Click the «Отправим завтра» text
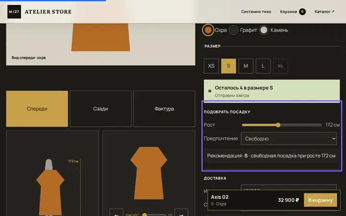This screenshot has height=216, width=346. (232, 96)
